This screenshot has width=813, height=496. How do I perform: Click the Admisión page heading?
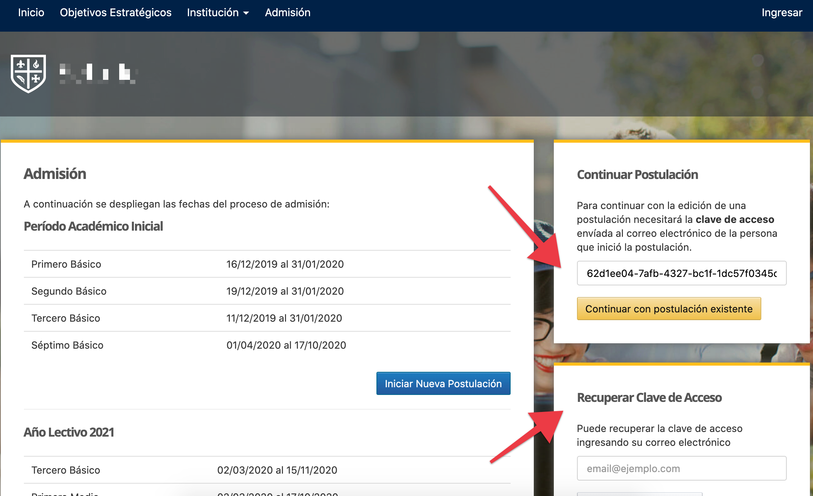55,174
